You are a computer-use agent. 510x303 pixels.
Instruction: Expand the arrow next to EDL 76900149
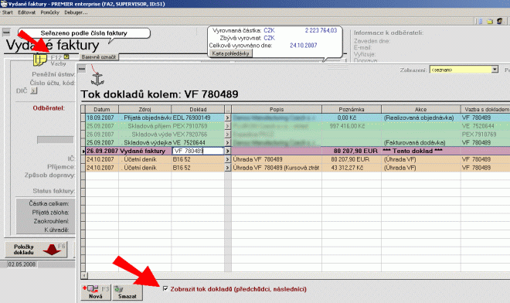(228, 117)
